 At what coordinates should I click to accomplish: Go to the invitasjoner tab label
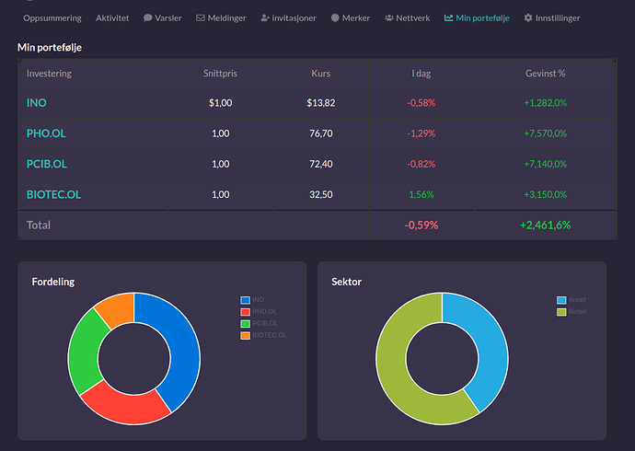click(x=294, y=18)
